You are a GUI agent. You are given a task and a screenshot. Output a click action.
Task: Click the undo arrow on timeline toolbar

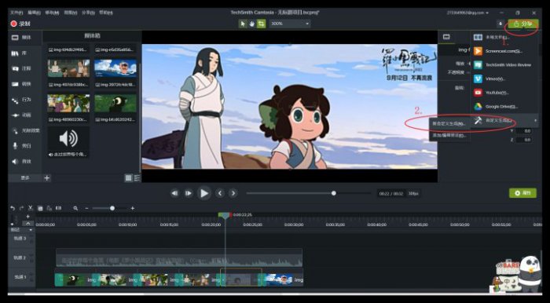click(13, 208)
